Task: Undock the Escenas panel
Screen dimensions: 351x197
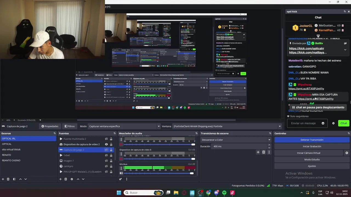Action: click(55, 134)
